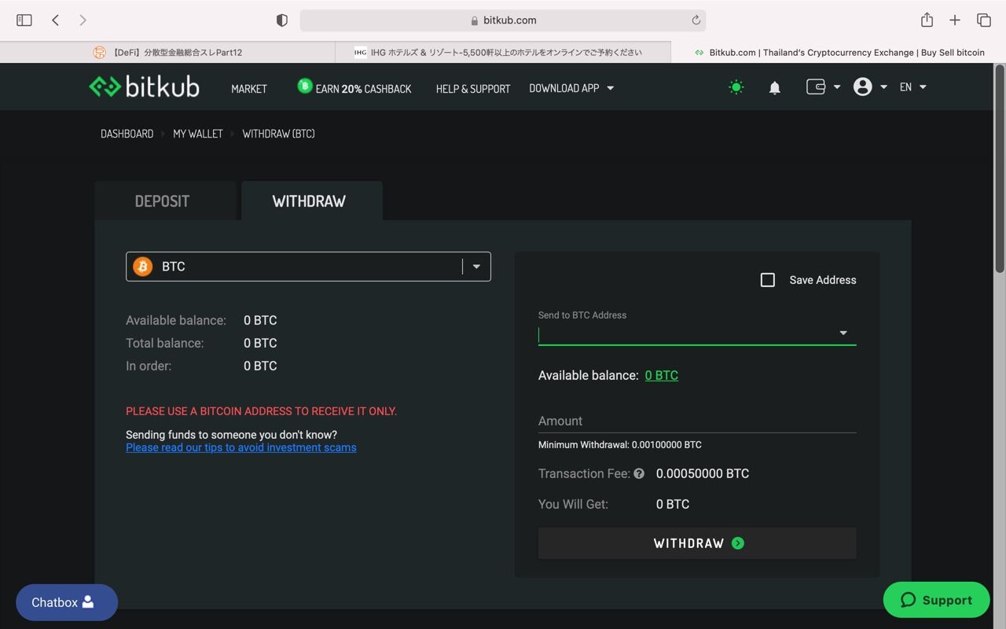Toggle the Safari sidebar icon
The image size is (1006, 629).
24,20
